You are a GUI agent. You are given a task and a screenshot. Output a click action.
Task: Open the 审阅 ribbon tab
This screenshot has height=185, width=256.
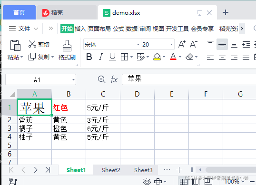click(x=145, y=29)
